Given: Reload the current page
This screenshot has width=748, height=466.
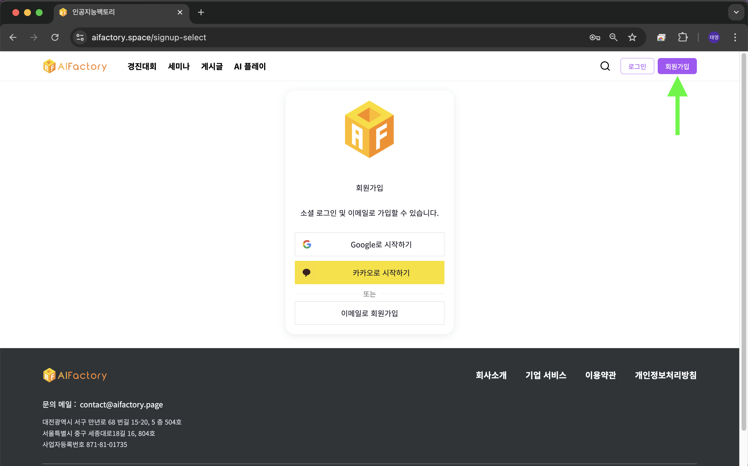Looking at the screenshot, I should coord(55,37).
